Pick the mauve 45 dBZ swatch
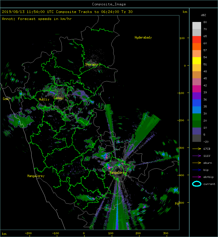The width and height of the screenshot is (218, 237). click(x=197, y=82)
